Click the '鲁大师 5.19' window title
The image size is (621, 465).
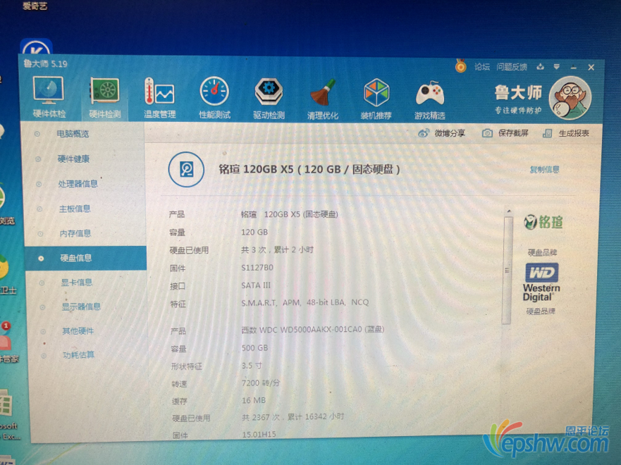45,64
